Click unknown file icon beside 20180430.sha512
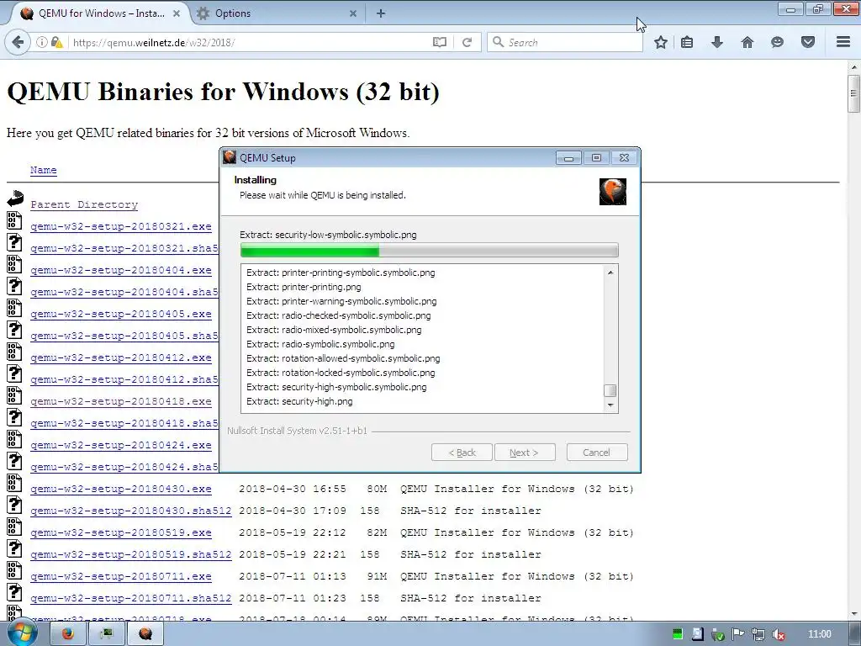This screenshot has width=861, height=646. click(x=14, y=505)
